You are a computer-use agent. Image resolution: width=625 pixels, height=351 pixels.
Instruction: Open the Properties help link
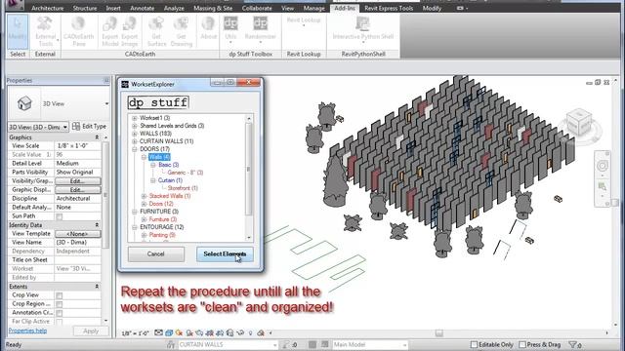click(x=27, y=331)
